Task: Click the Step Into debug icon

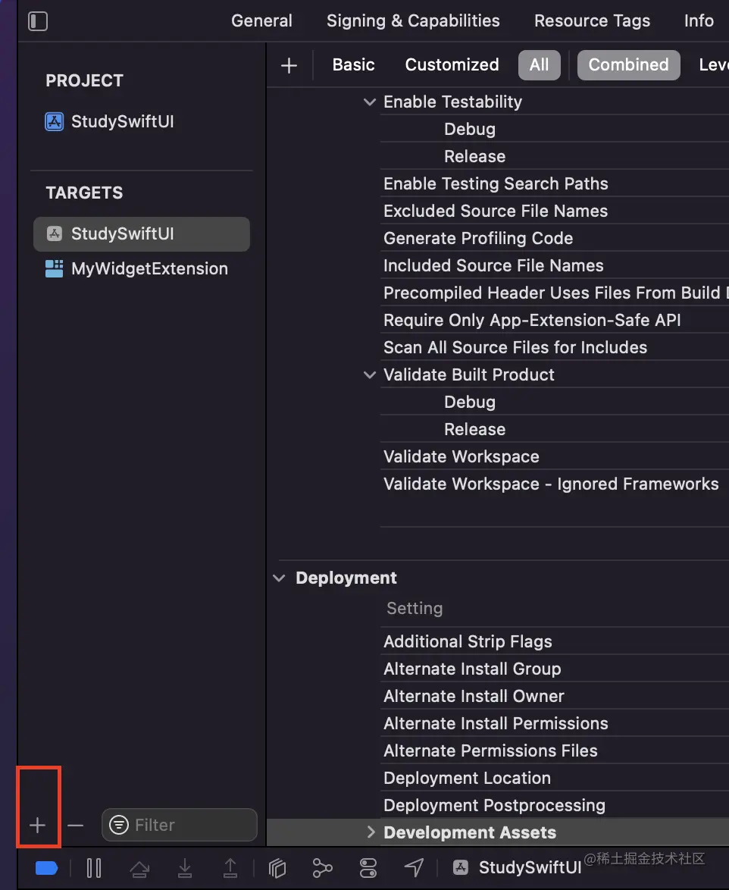Action: click(x=185, y=868)
